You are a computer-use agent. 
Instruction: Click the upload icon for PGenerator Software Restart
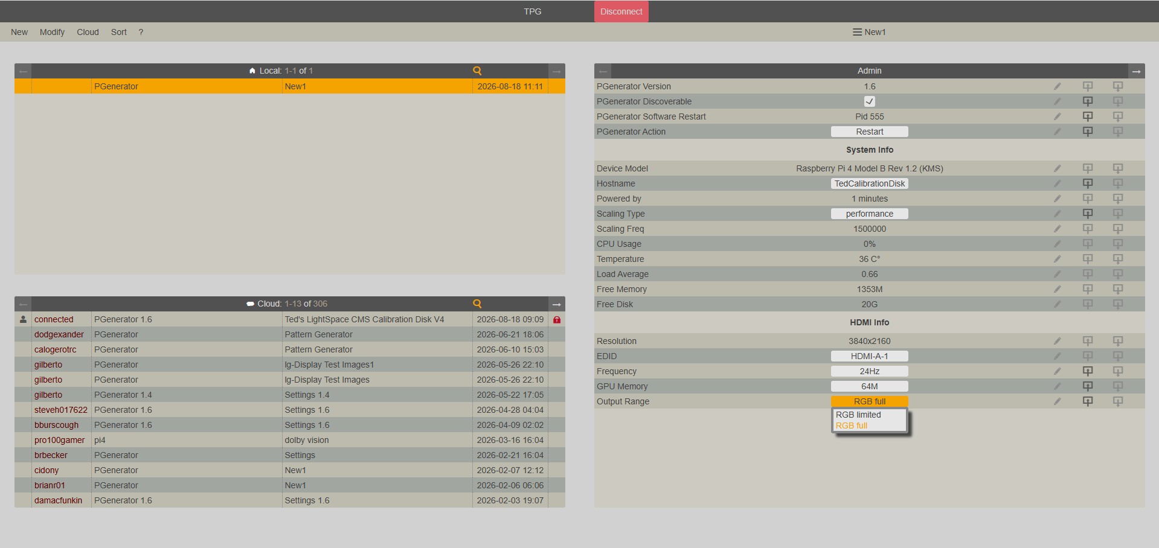coord(1088,116)
